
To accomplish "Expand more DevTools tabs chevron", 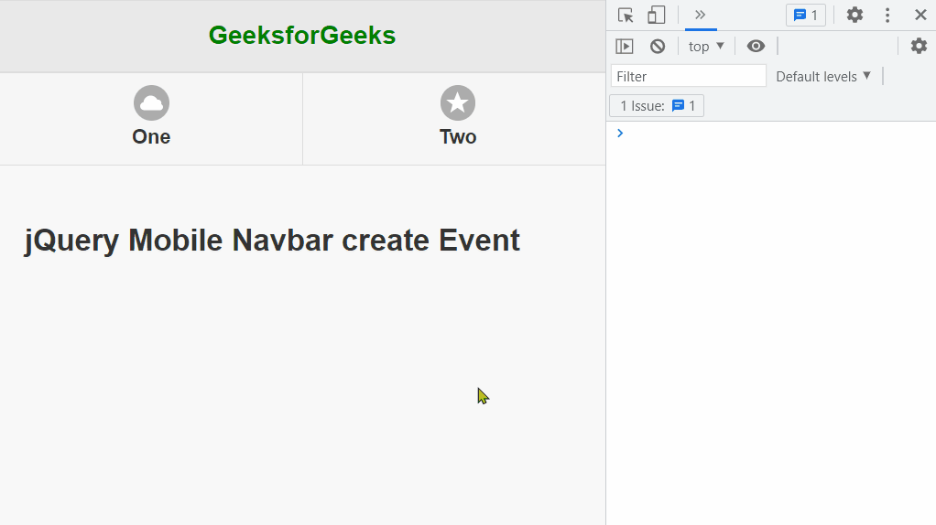I will click(701, 15).
